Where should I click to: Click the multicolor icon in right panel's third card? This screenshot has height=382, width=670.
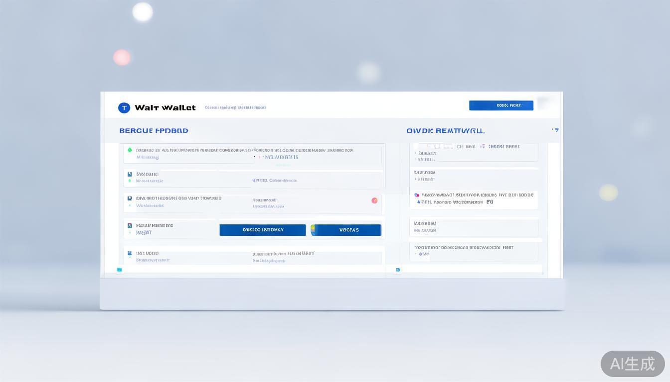point(417,195)
